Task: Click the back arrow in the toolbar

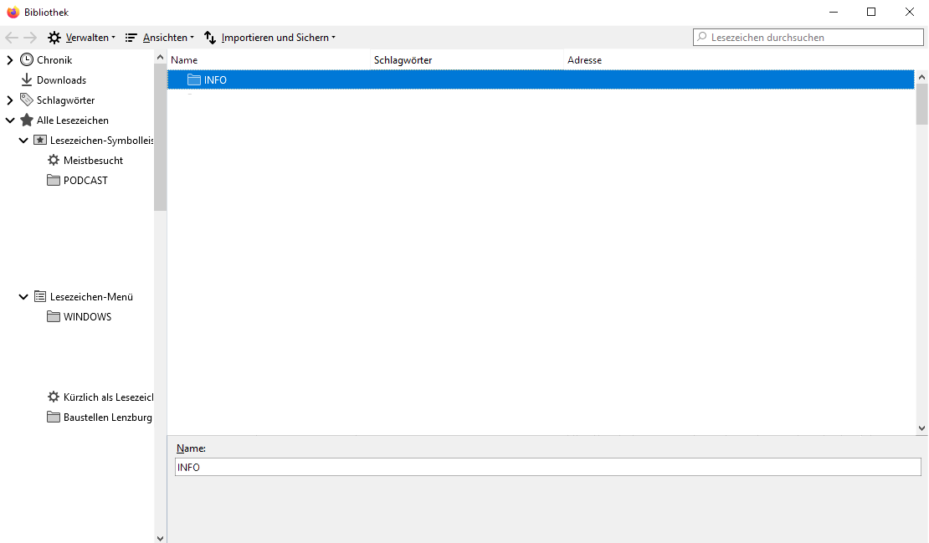Action: coord(12,38)
